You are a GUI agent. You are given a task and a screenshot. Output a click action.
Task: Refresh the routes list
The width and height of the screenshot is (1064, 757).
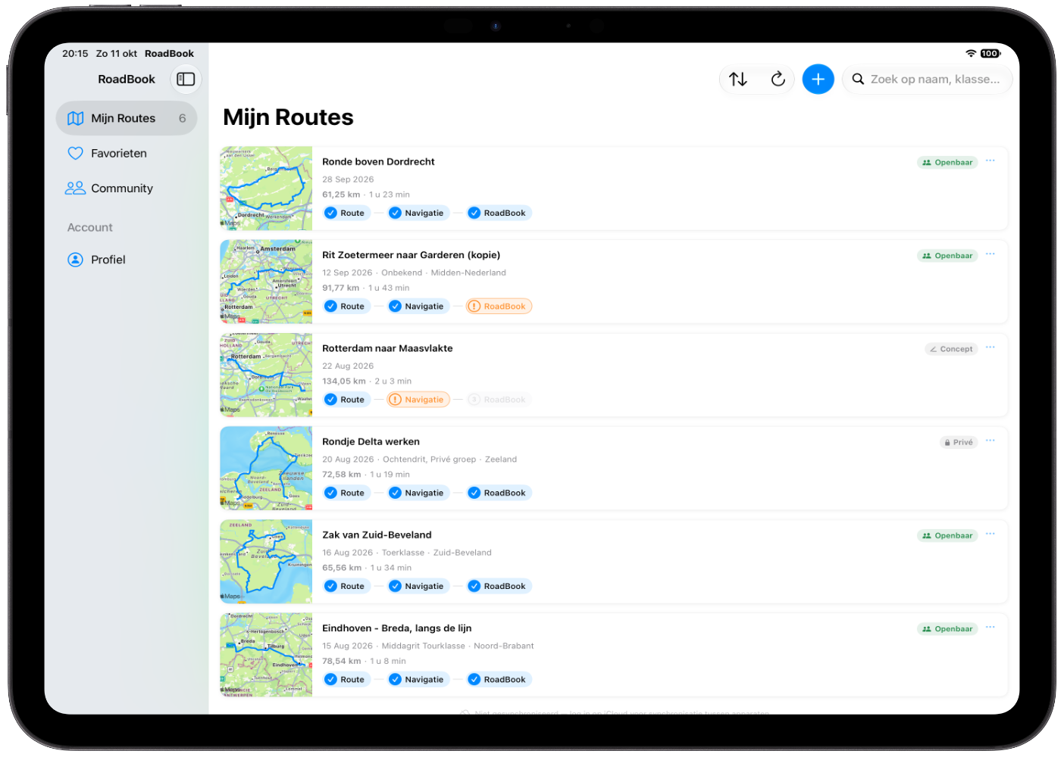click(x=778, y=79)
